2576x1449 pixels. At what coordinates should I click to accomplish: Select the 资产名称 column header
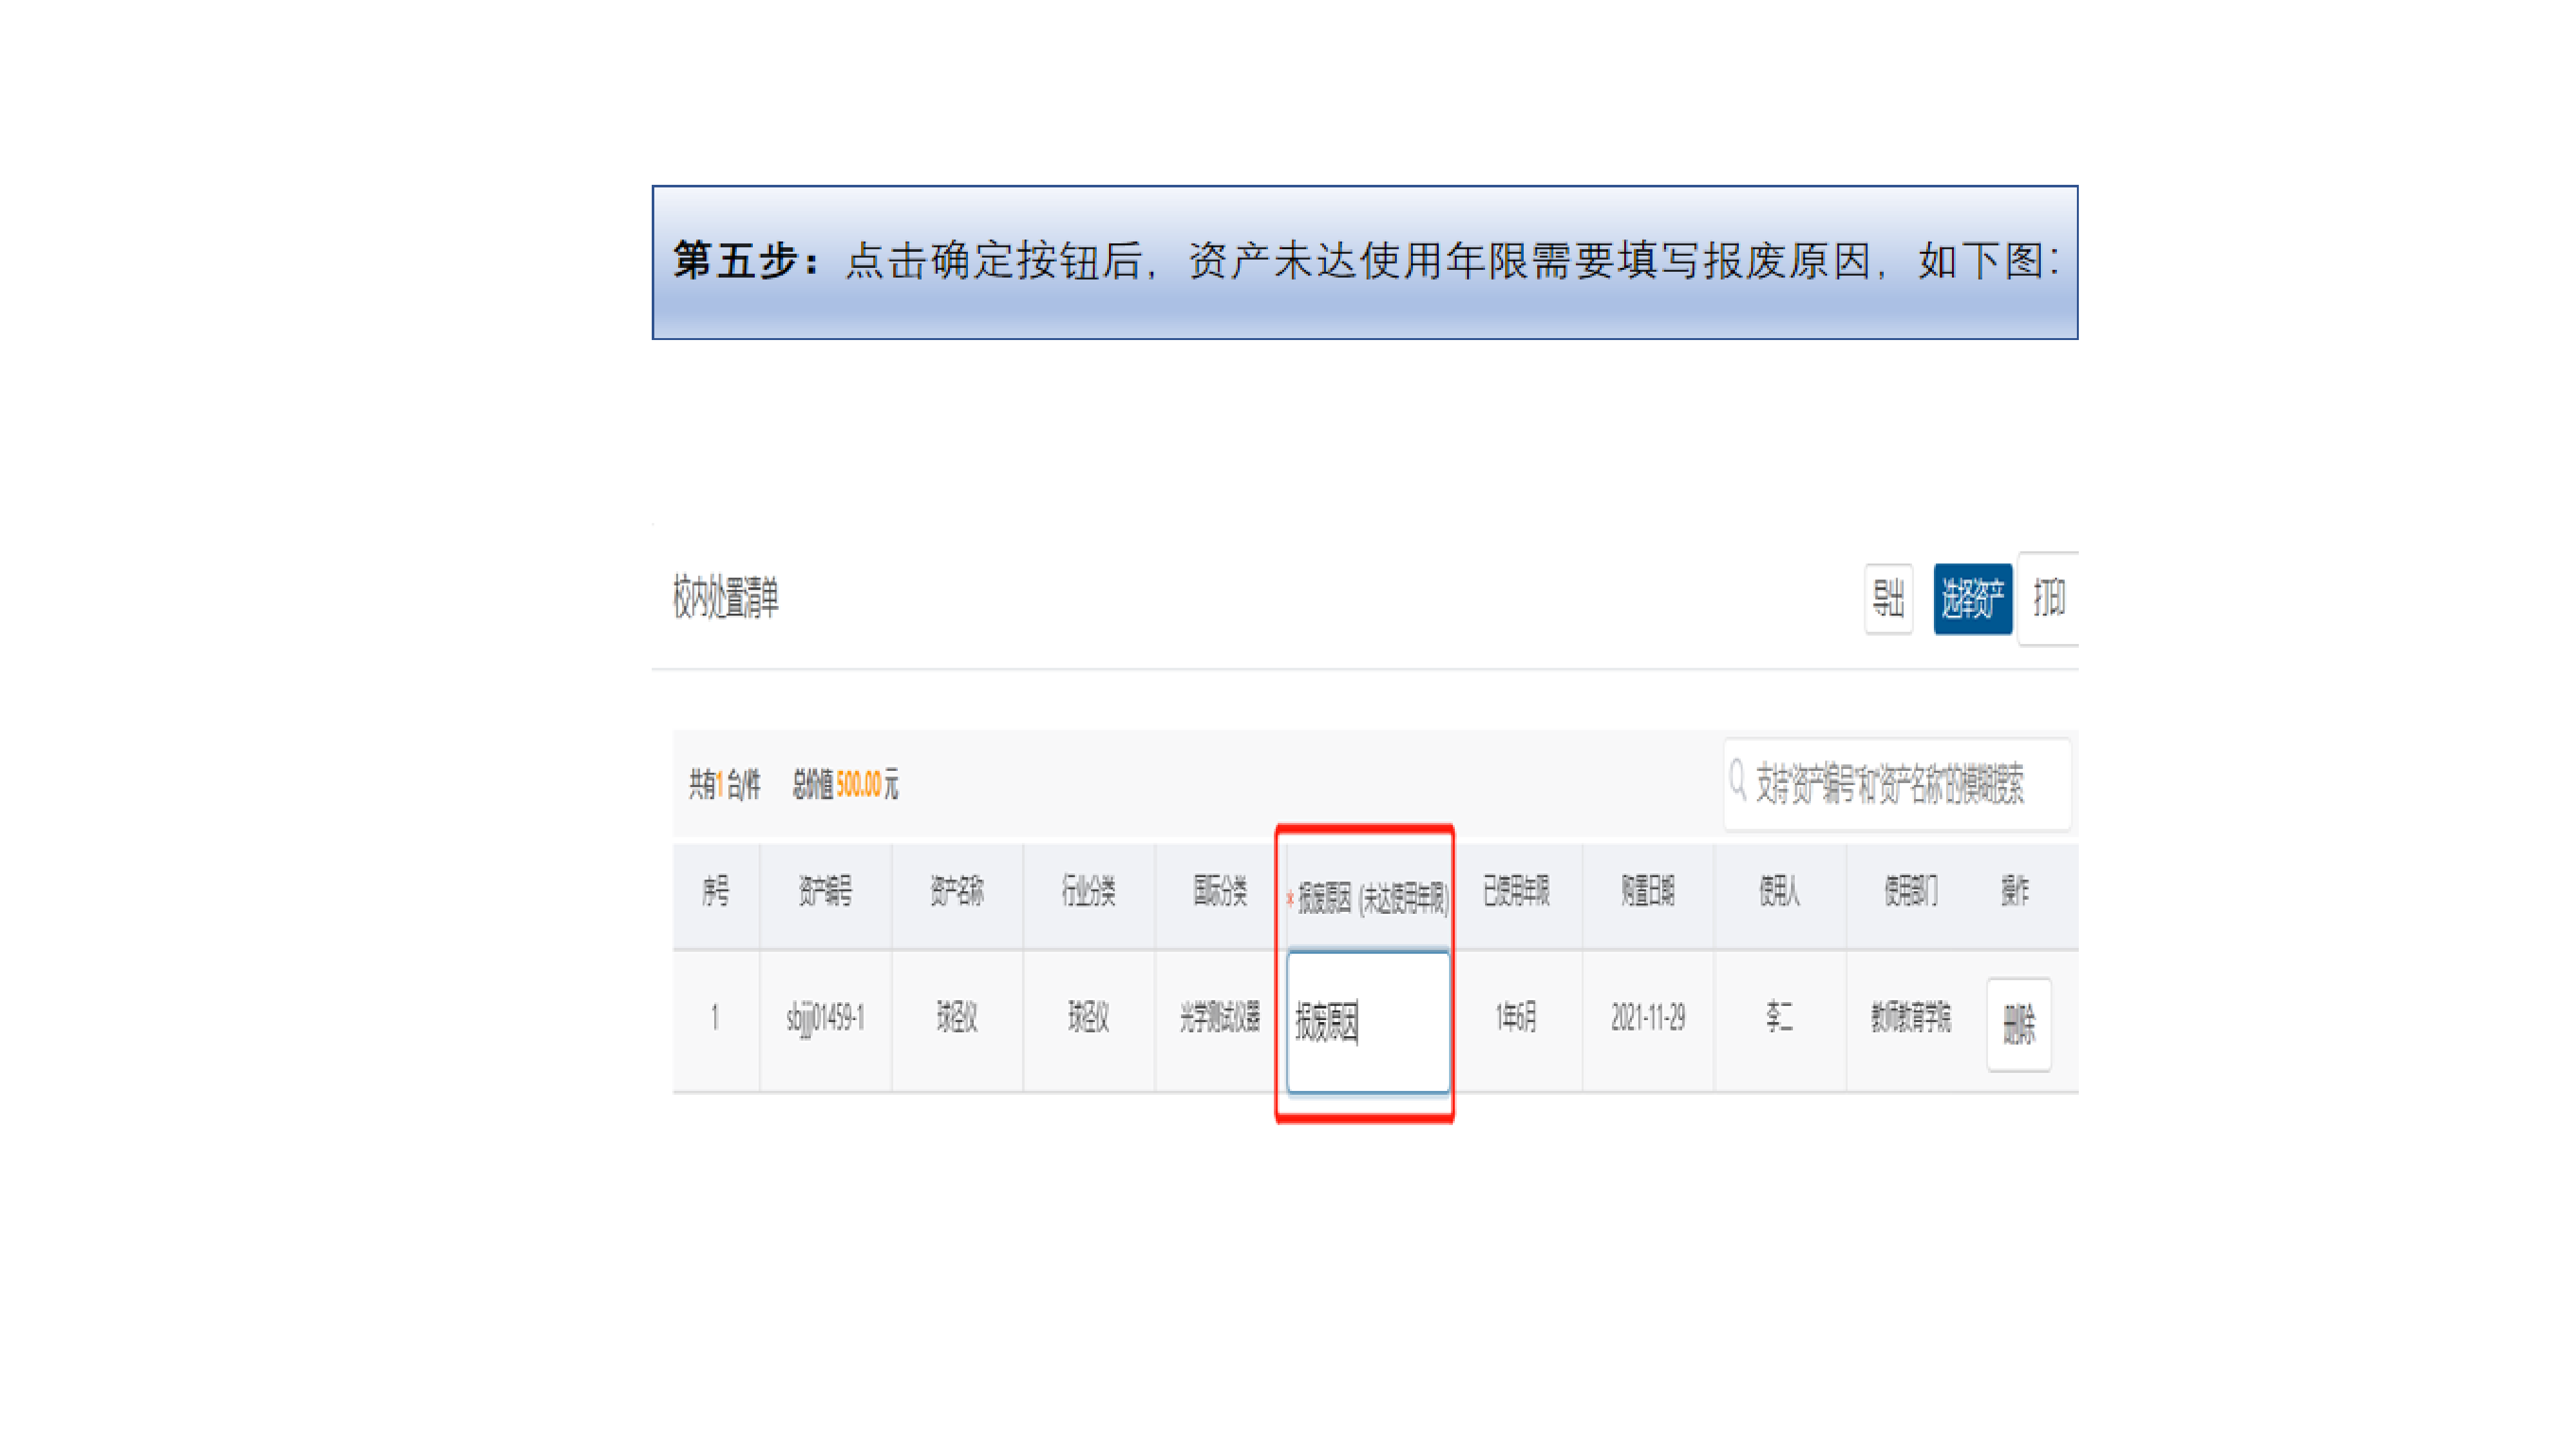click(956, 890)
